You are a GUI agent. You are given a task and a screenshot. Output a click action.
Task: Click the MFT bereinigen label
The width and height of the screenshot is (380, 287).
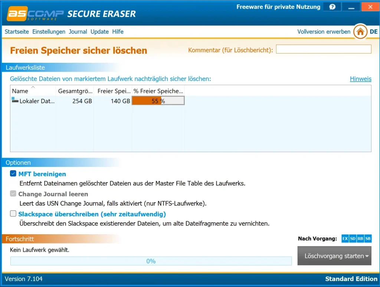tap(42, 174)
